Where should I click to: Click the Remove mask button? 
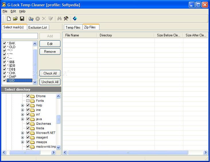click(x=50, y=52)
